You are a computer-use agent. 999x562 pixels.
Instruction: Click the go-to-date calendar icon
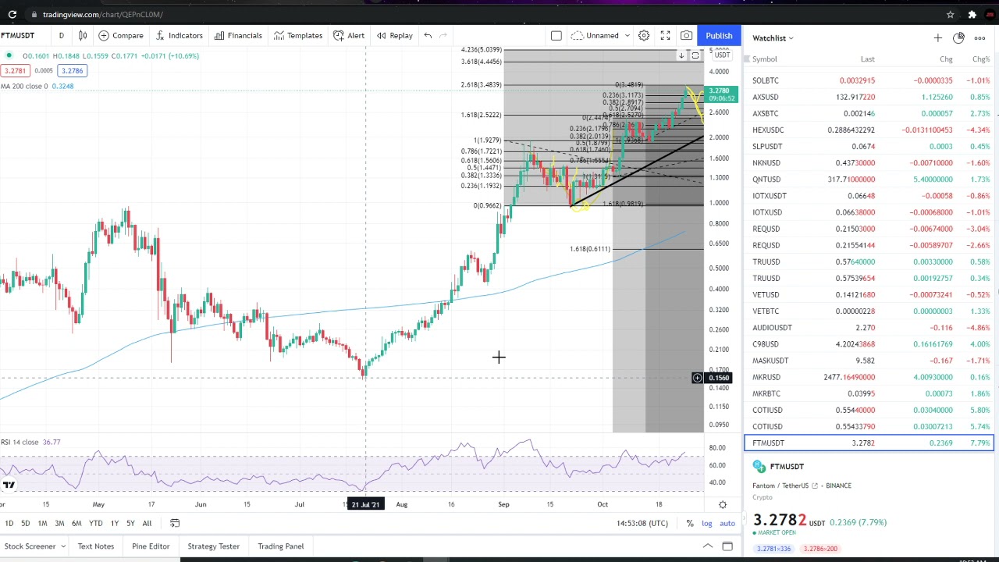point(175,523)
